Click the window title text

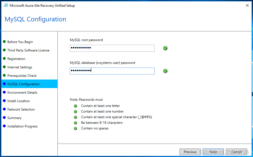point(42,6)
